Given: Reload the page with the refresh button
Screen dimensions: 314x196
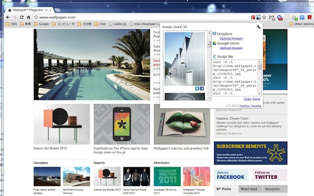Looking at the screenshot, I should [21, 17].
